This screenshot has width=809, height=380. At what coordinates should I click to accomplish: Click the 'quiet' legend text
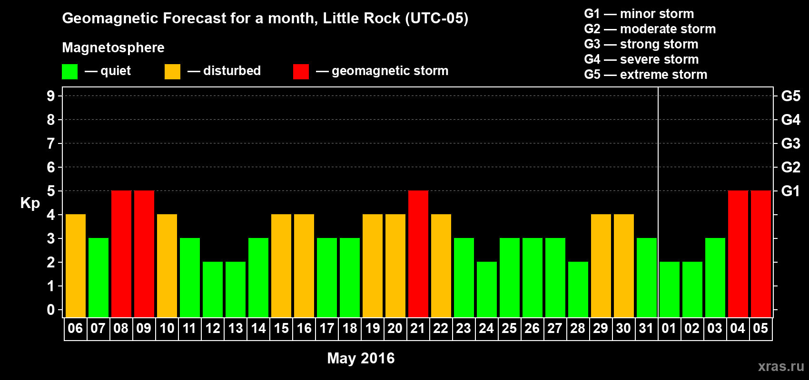point(116,71)
